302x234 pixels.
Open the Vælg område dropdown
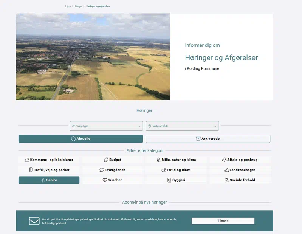(x=182, y=126)
